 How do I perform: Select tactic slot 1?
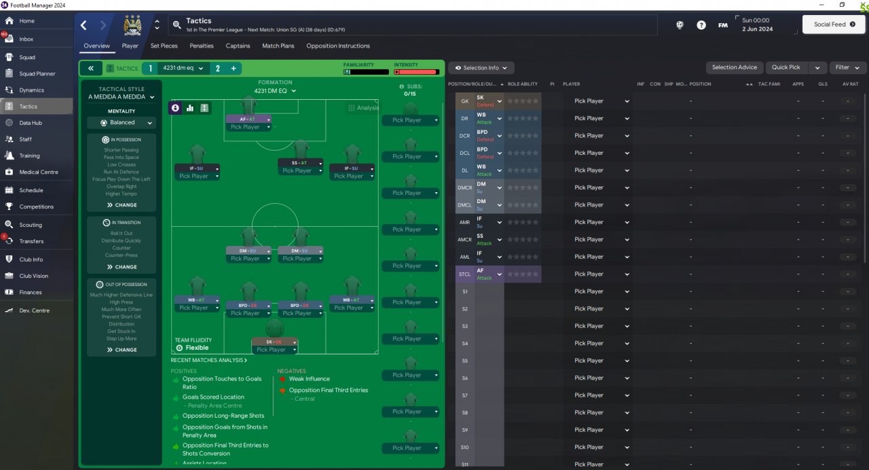coord(150,69)
